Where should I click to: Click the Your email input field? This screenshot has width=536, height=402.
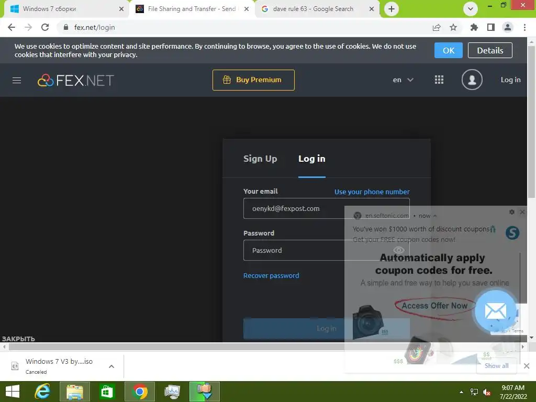coord(326,208)
